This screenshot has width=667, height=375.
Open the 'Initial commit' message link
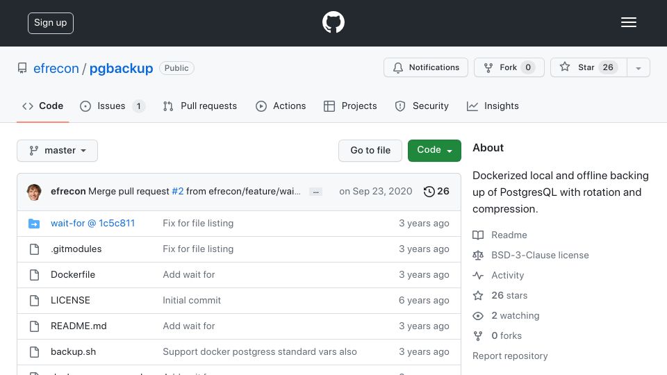pos(192,300)
